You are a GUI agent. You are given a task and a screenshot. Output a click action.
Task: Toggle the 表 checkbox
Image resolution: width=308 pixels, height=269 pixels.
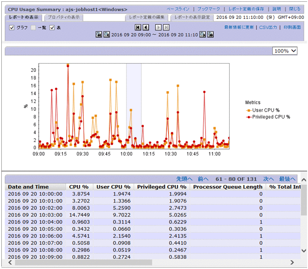click(x=52, y=28)
